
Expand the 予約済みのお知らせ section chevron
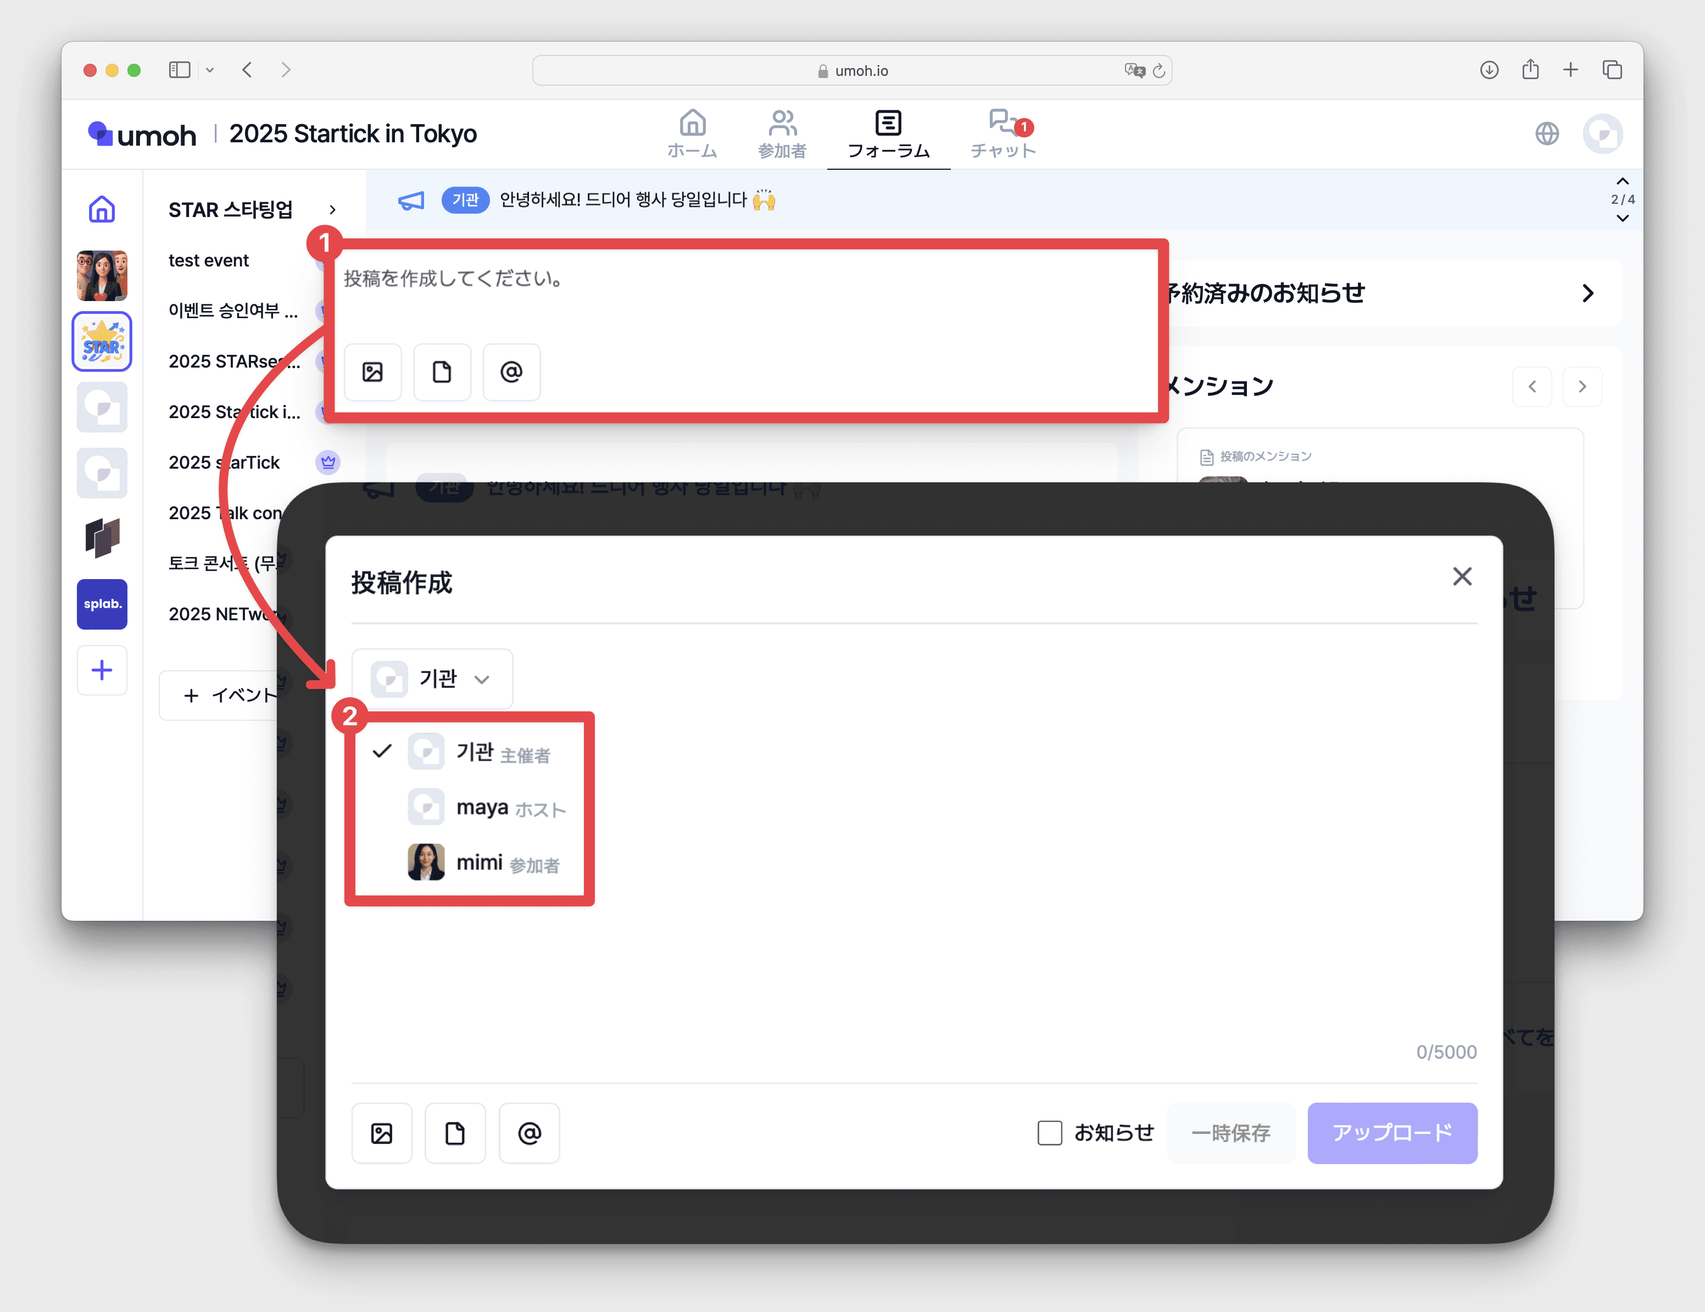click(x=1587, y=293)
